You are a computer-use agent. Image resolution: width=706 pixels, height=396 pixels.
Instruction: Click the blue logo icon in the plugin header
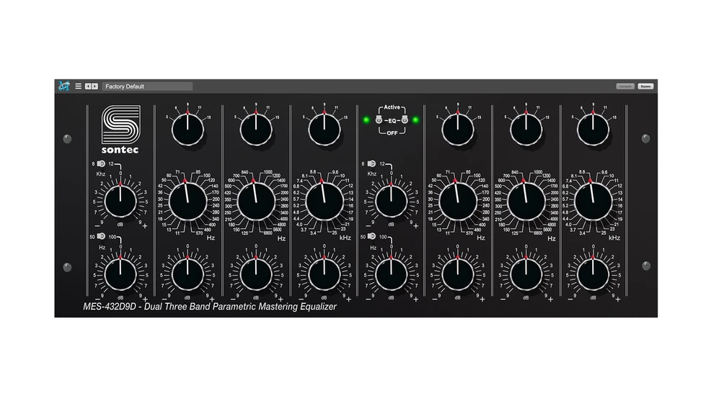[x=64, y=86]
